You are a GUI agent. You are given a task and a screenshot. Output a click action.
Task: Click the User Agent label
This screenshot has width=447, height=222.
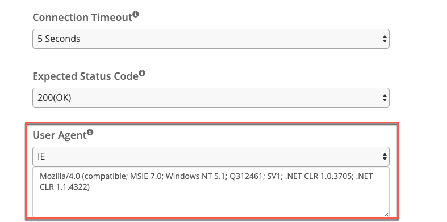[x=60, y=135]
